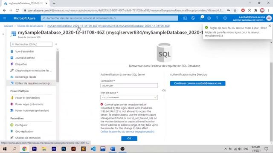Open Word from the taskbar
273x153 pixels.
(113, 149)
